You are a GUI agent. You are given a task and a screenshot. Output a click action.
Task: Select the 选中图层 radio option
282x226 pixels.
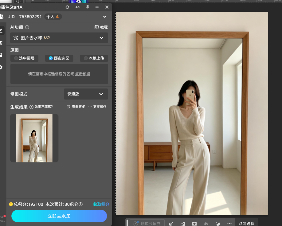pos(24,58)
